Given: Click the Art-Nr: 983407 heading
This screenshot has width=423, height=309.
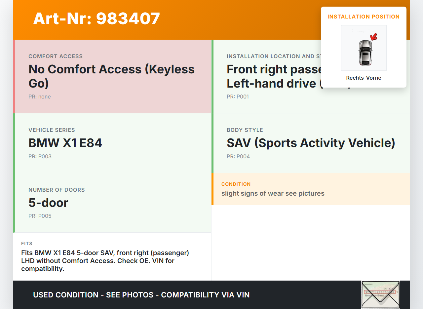Looking at the screenshot, I should point(96,19).
